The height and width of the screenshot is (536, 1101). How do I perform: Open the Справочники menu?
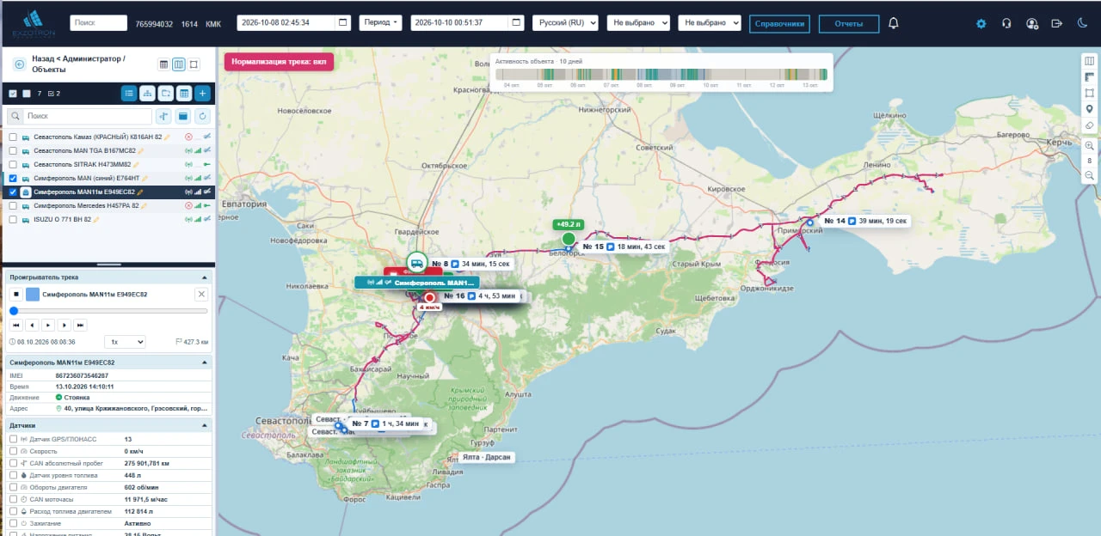[779, 23]
